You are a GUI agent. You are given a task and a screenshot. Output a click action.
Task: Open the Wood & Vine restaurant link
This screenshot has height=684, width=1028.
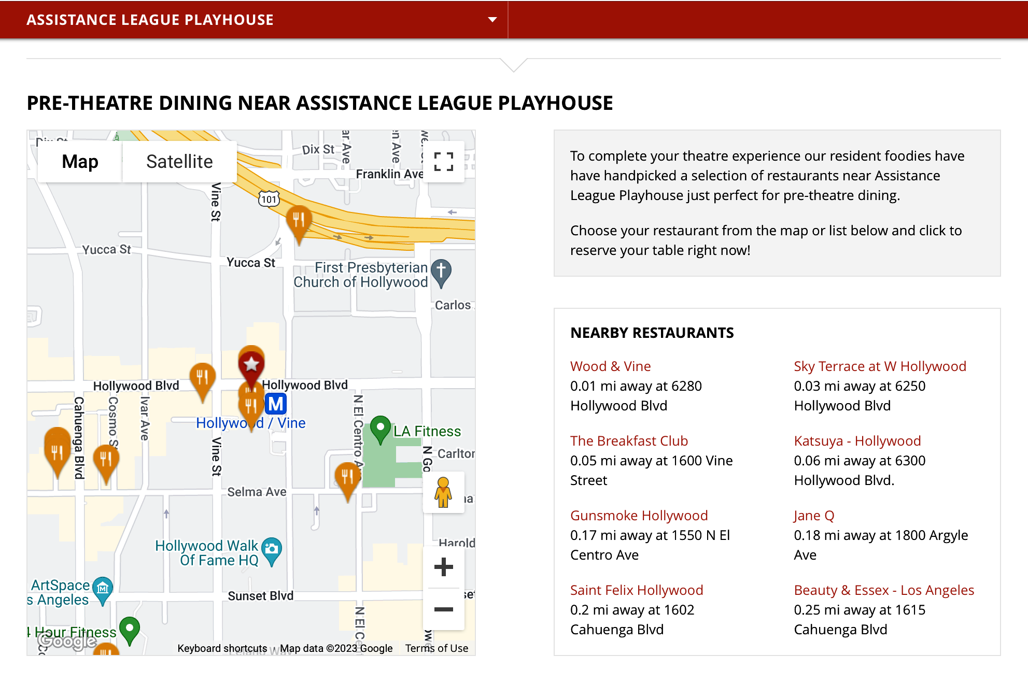610,366
